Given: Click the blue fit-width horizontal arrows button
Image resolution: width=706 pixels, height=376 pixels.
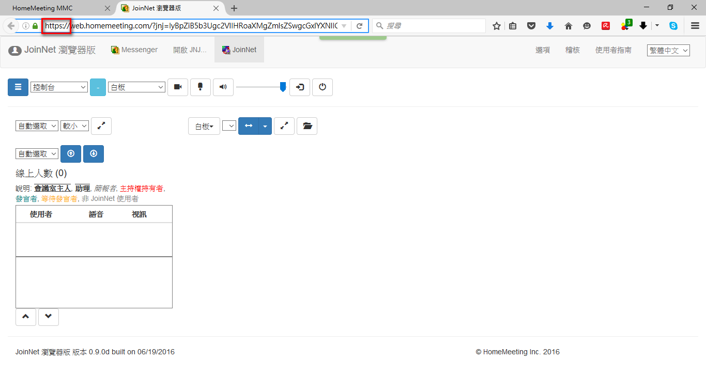Looking at the screenshot, I should (x=249, y=126).
